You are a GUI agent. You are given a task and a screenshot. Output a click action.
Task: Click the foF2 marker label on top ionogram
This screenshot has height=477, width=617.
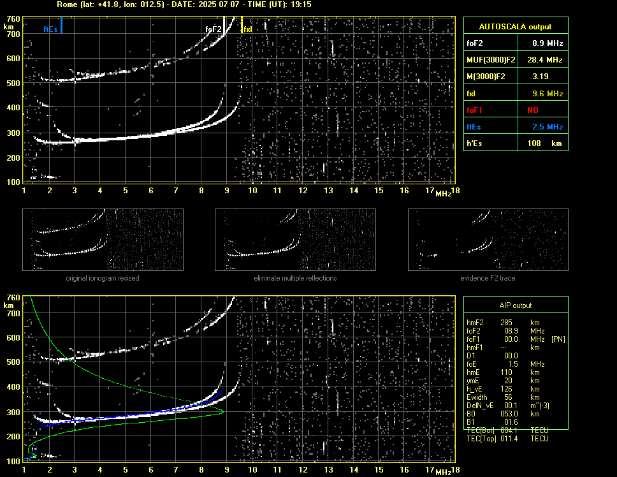click(214, 29)
